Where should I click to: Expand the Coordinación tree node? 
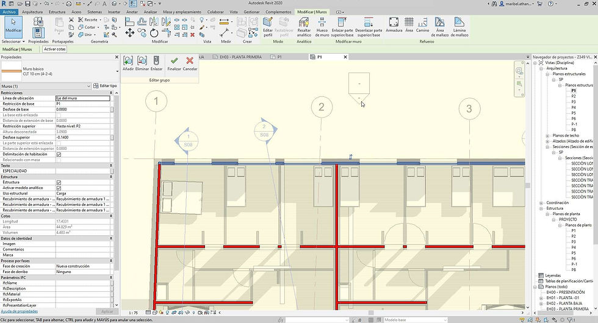541,202
